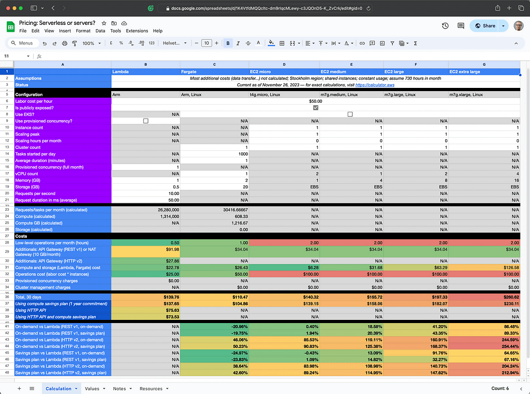Open the Edit menu

pyautogui.click(x=36, y=31)
